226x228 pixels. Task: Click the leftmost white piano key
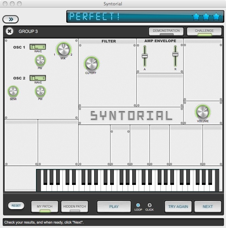[x=44, y=188]
